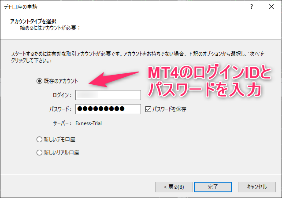The image size is (282, 198).
Task: Click the サーバー label
Action: (62, 123)
